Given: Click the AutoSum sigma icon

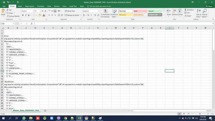Looking at the screenshot, I should point(185,10).
